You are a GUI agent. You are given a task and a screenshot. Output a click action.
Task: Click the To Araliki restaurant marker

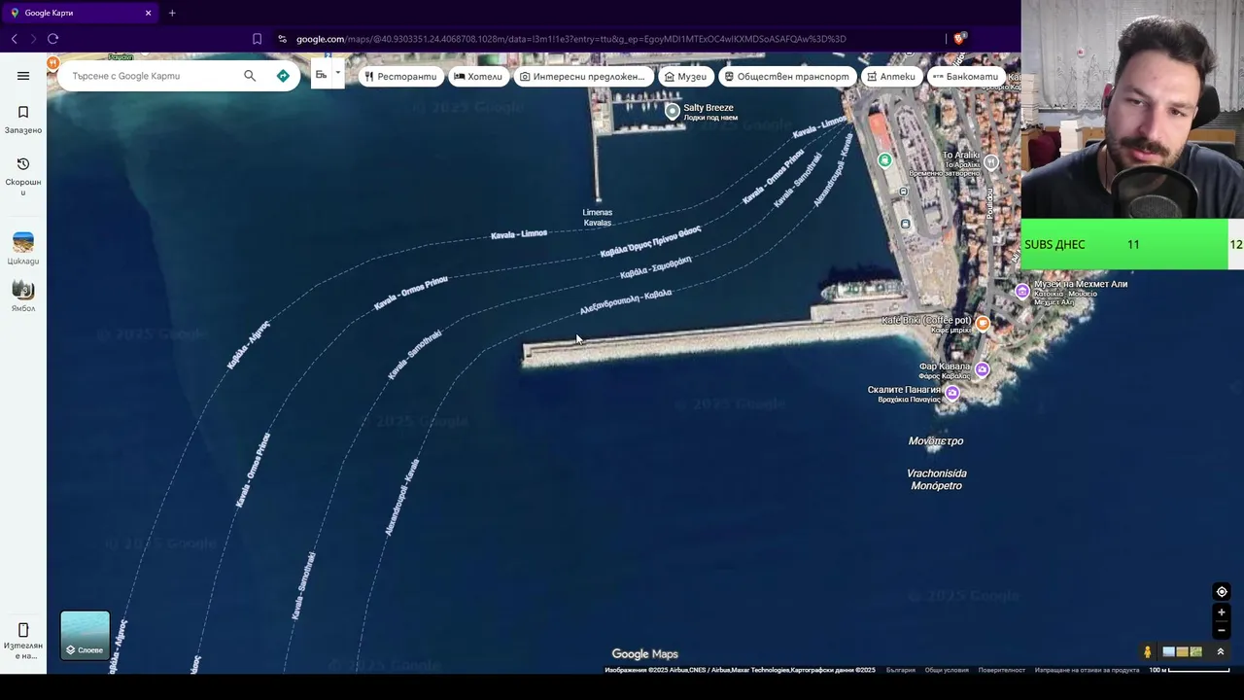pyautogui.click(x=990, y=162)
